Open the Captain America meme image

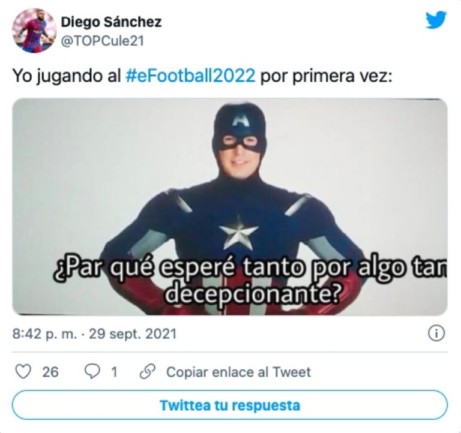click(x=230, y=207)
